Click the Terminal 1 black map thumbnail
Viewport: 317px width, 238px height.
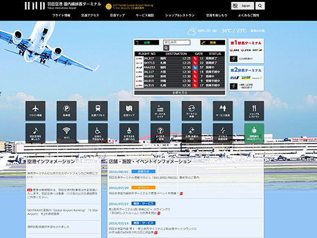(234, 59)
